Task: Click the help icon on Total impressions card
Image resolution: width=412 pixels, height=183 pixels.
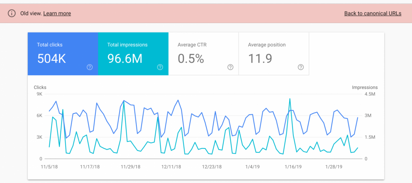Action: coord(160,67)
